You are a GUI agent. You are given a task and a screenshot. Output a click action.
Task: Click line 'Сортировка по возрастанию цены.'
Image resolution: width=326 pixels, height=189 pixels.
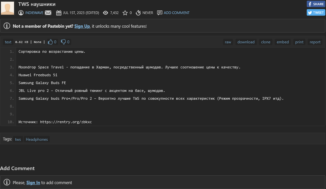[52, 51]
